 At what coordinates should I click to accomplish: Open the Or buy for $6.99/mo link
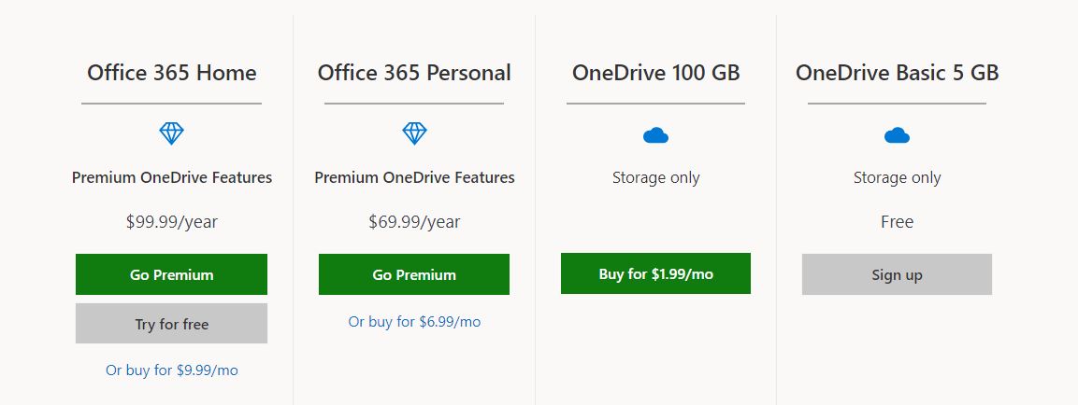pos(414,322)
